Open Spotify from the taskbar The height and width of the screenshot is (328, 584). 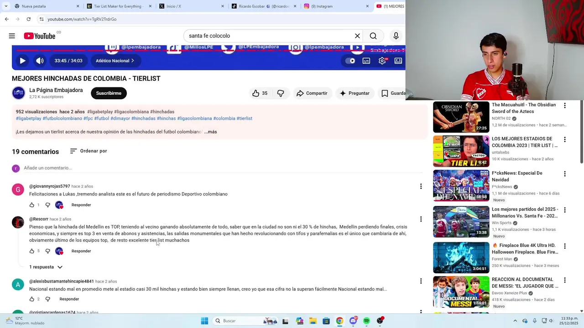point(366,321)
